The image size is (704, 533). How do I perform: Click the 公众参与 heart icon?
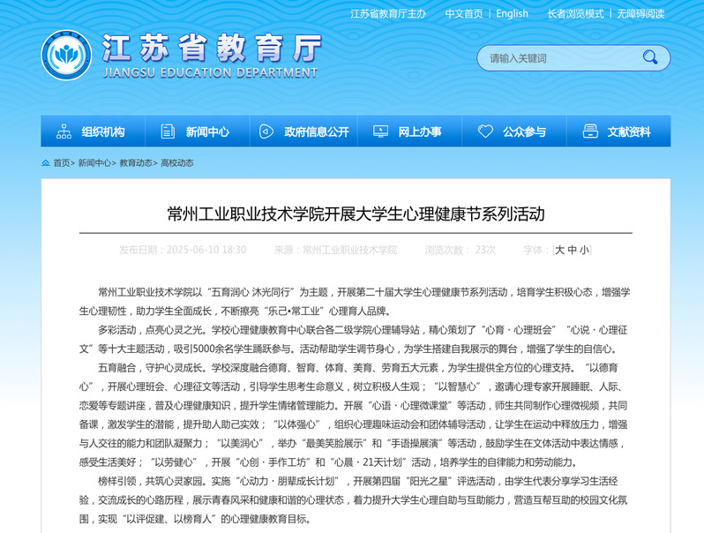pos(485,131)
